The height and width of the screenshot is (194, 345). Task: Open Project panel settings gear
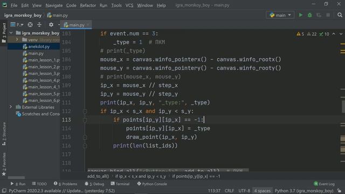coord(51,25)
